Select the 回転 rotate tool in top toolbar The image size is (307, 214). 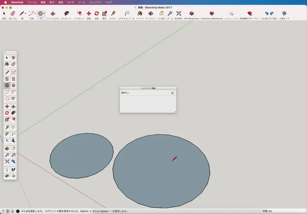coord(97,13)
